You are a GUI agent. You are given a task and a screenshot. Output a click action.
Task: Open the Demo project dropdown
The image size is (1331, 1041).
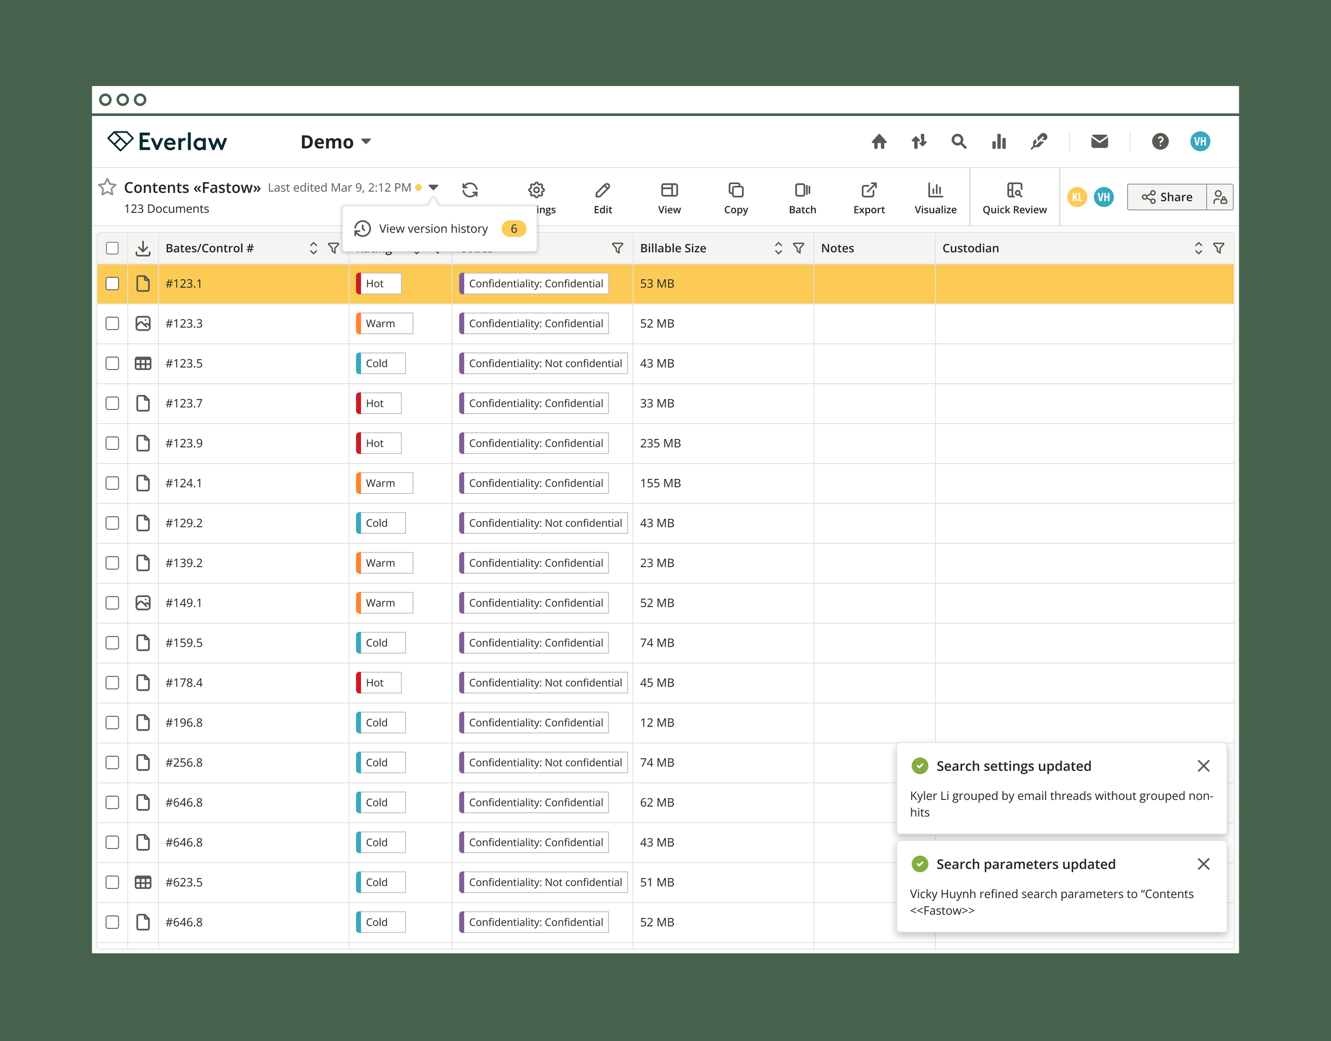pos(336,142)
